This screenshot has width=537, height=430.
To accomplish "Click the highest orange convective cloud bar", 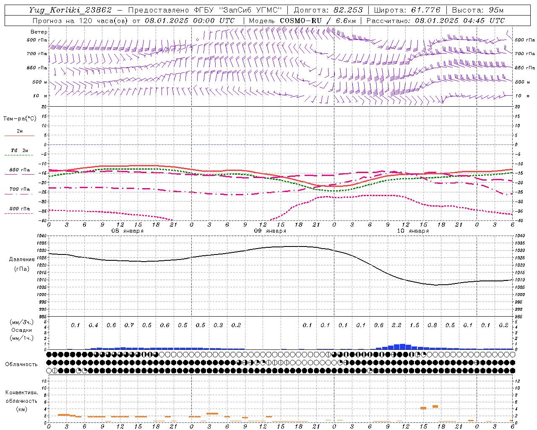I will coord(435,406).
